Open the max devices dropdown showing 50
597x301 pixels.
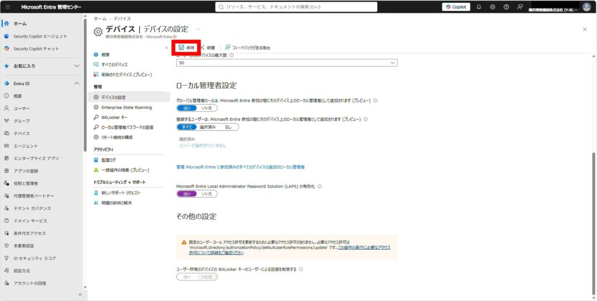click(287, 63)
